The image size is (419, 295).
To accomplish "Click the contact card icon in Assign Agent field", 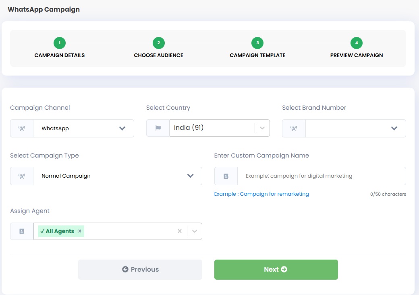I will click(21, 231).
